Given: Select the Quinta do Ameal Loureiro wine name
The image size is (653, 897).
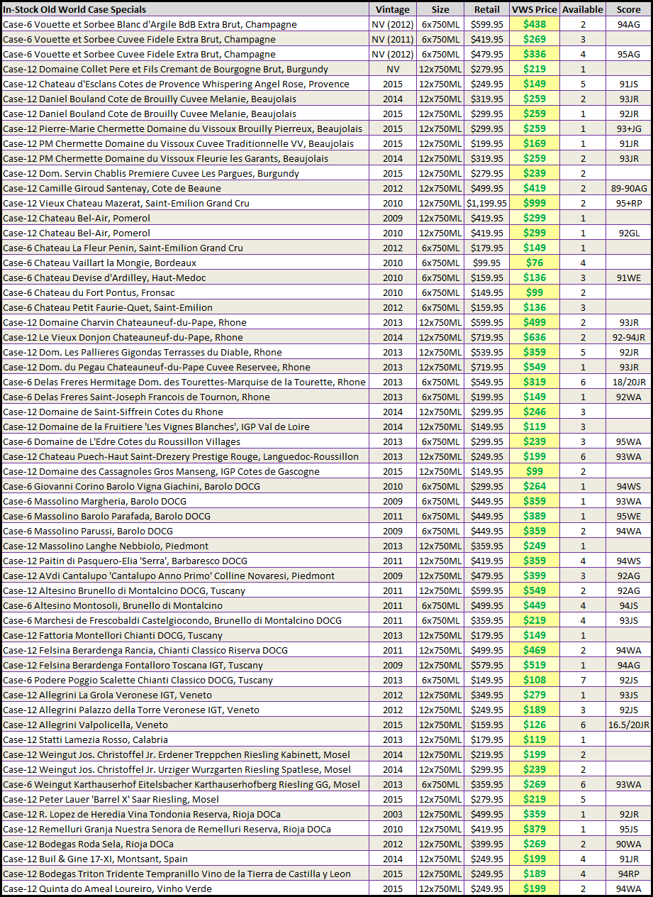Looking at the screenshot, I should [x=107, y=889].
